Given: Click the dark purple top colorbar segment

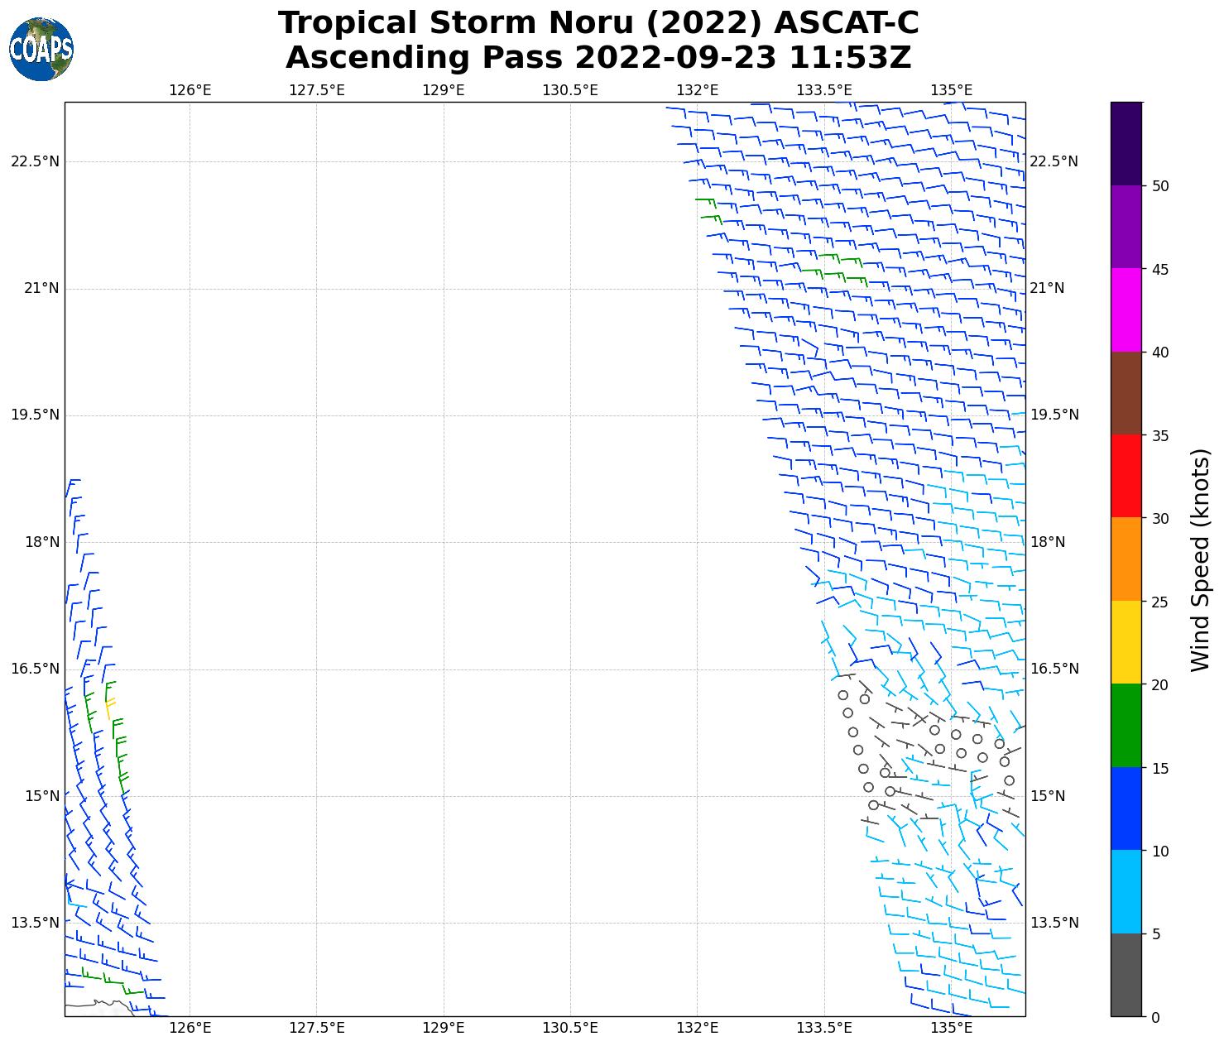Looking at the screenshot, I should (x=1126, y=143).
